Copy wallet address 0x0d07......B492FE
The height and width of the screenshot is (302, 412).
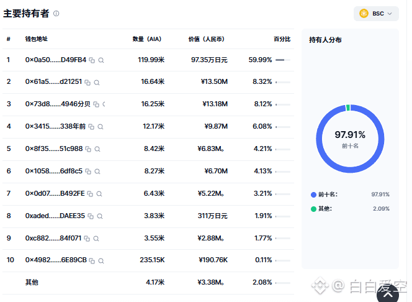coord(90,194)
